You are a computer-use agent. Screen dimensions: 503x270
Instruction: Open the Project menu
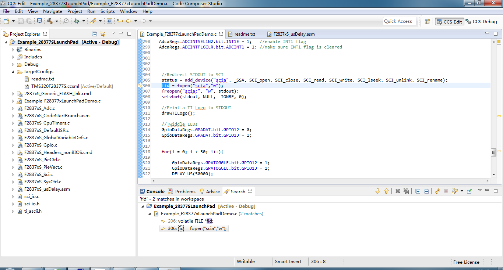(75, 11)
